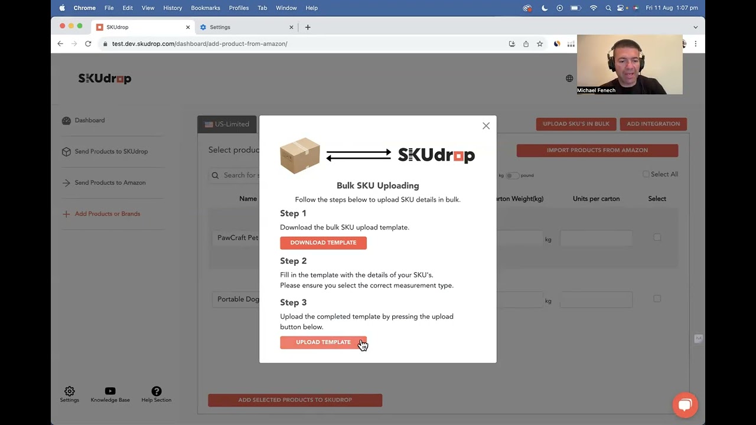Select the US-Limited tab

point(227,124)
